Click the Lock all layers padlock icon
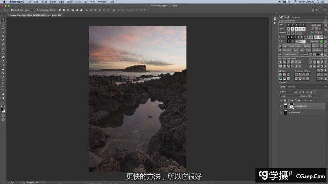 tap(299, 100)
